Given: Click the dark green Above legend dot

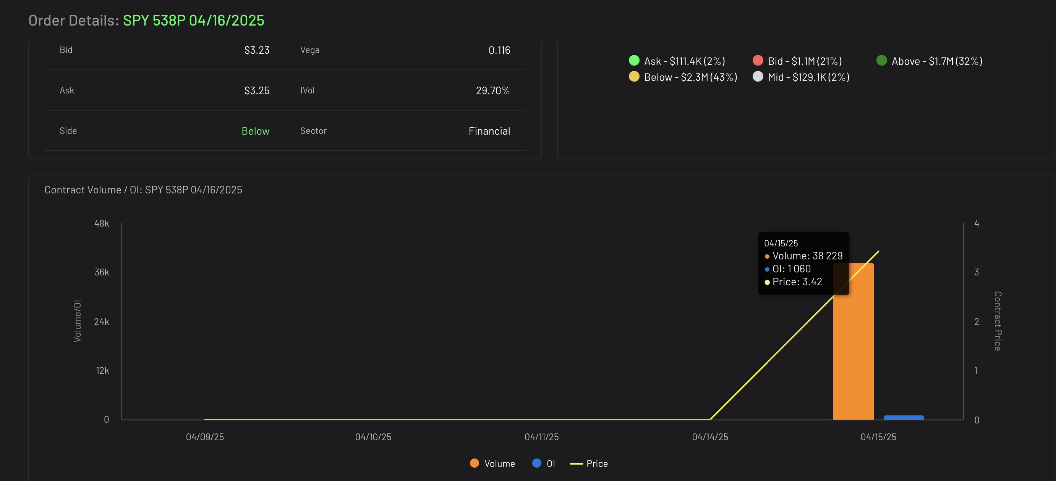Looking at the screenshot, I should [882, 61].
